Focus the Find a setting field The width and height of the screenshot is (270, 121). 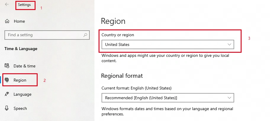47,35
